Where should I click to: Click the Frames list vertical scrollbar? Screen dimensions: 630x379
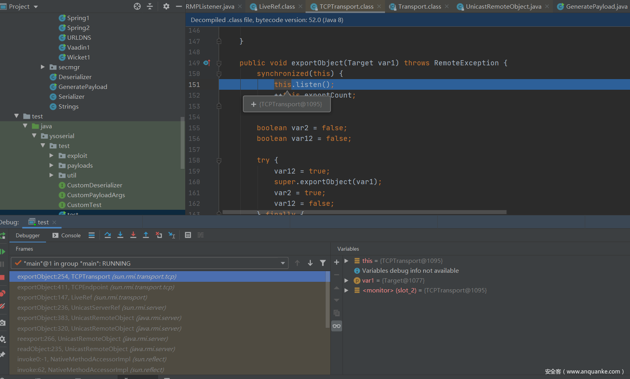328,299
